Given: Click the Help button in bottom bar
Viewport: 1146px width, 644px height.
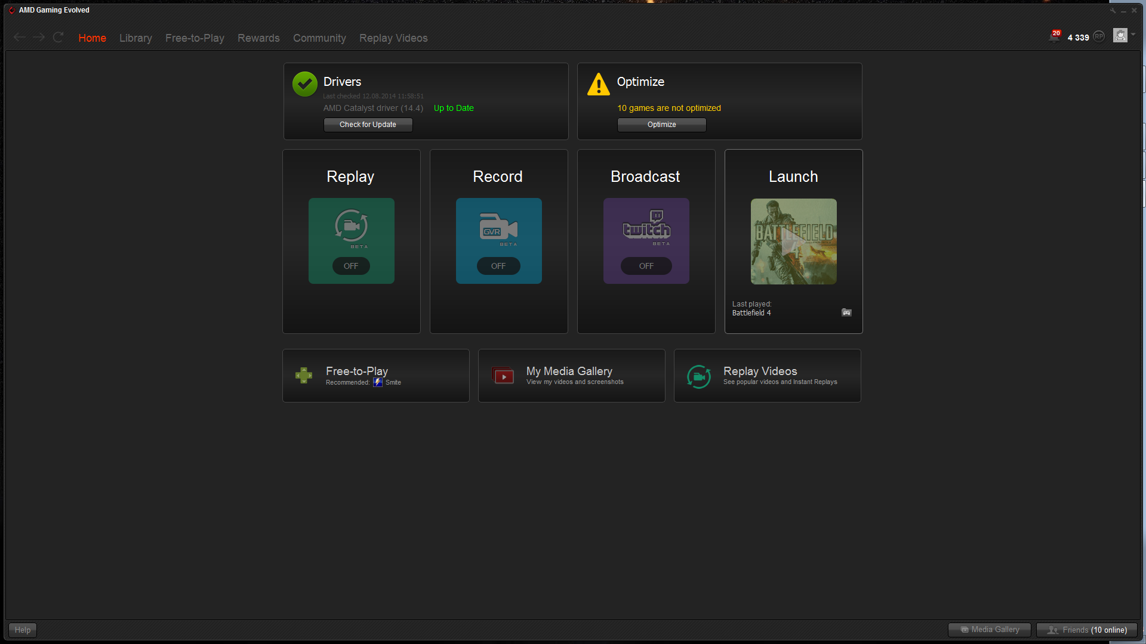Looking at the screenshot, I should 23,630.
